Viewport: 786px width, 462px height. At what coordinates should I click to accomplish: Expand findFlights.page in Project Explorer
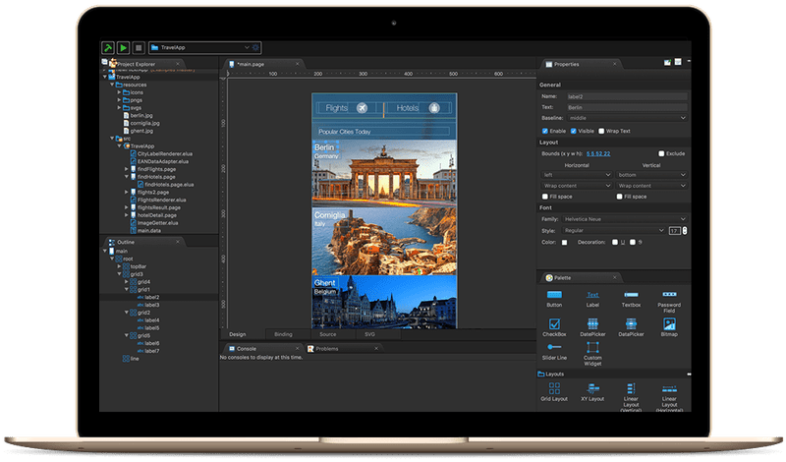pos(127,169)
